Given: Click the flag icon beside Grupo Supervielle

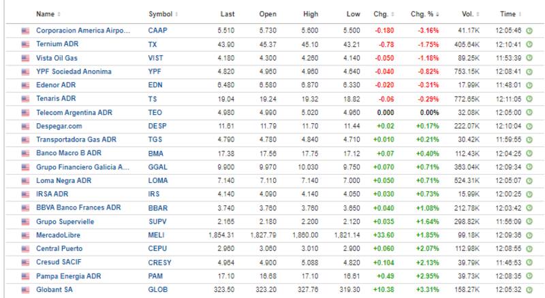Looking at the screenshot, I should (26, 220).
